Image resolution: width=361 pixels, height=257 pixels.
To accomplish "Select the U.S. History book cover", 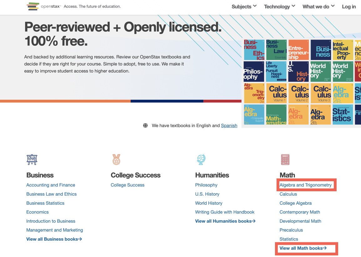I will [298, 71].
